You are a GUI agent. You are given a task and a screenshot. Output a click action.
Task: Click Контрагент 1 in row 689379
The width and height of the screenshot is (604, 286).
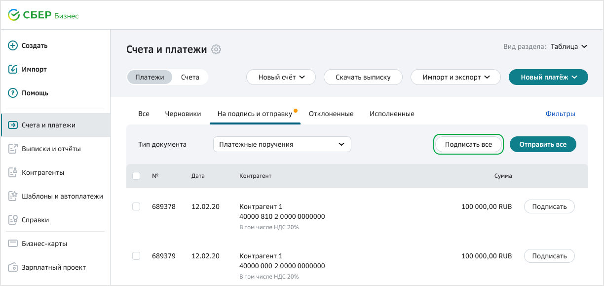(x=261, y=256)
